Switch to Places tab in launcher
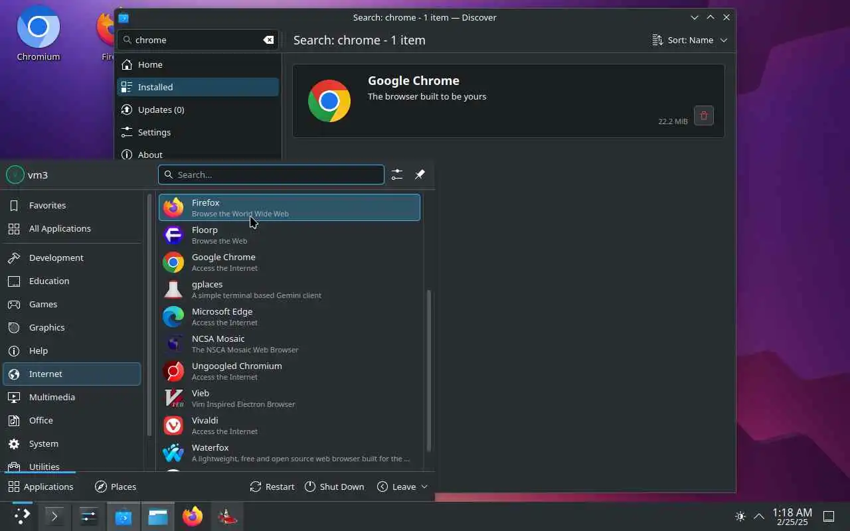The image size is (850, 531). tap(116, 487)
